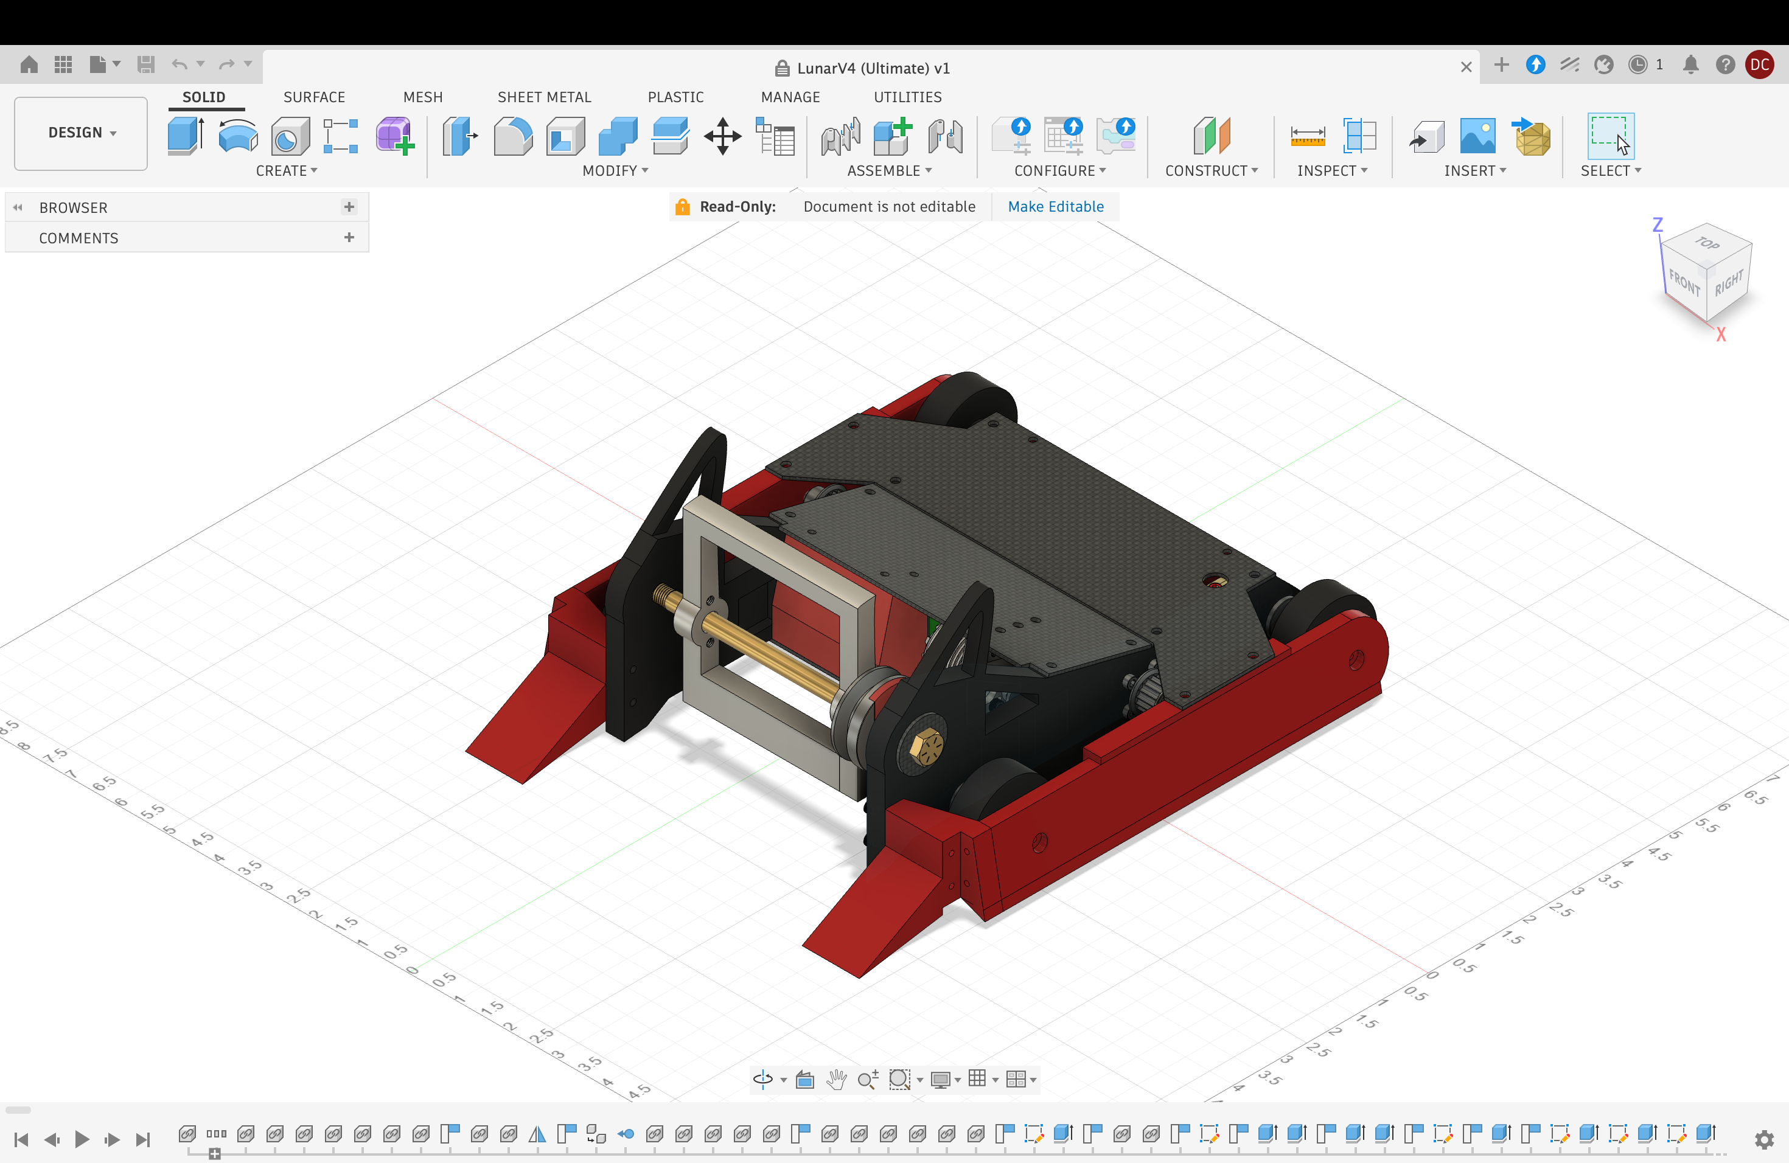Open the File menu dropdown
This screenshot has width=1789, height=1163.
pyautogui.click(x=105, y=64)
